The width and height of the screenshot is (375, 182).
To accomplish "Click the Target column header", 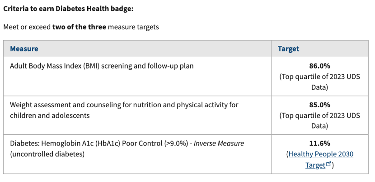I will click(288, 49).
